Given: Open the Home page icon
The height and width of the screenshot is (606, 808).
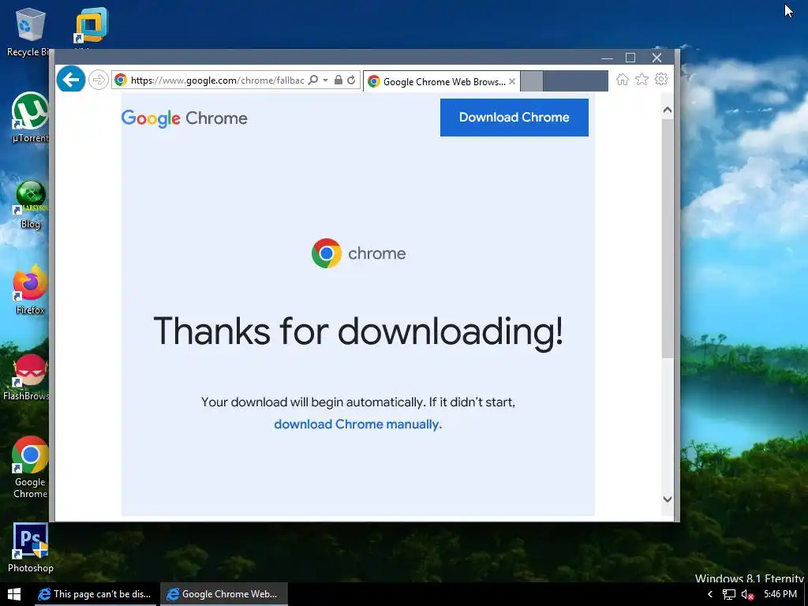Looking at the screenshot, I should pyautogui.click(x=623, y=80).
